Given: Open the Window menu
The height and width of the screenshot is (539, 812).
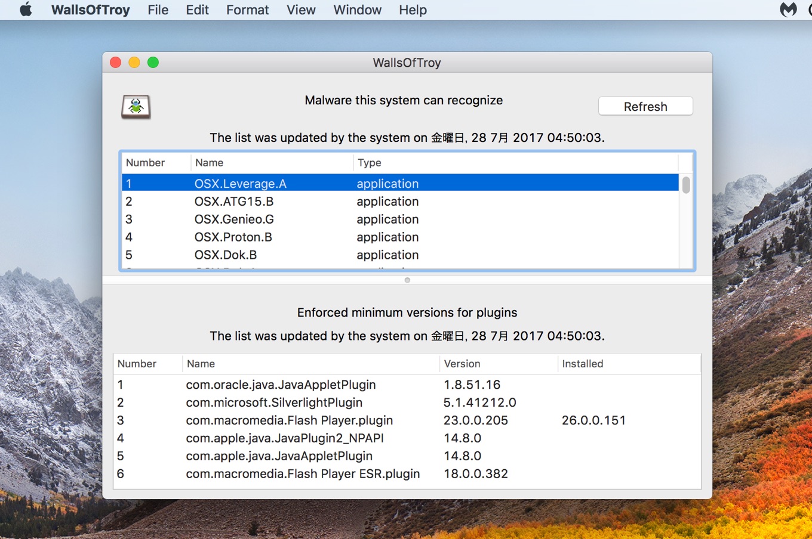Looking at the screenshot, I should [357, 10].
